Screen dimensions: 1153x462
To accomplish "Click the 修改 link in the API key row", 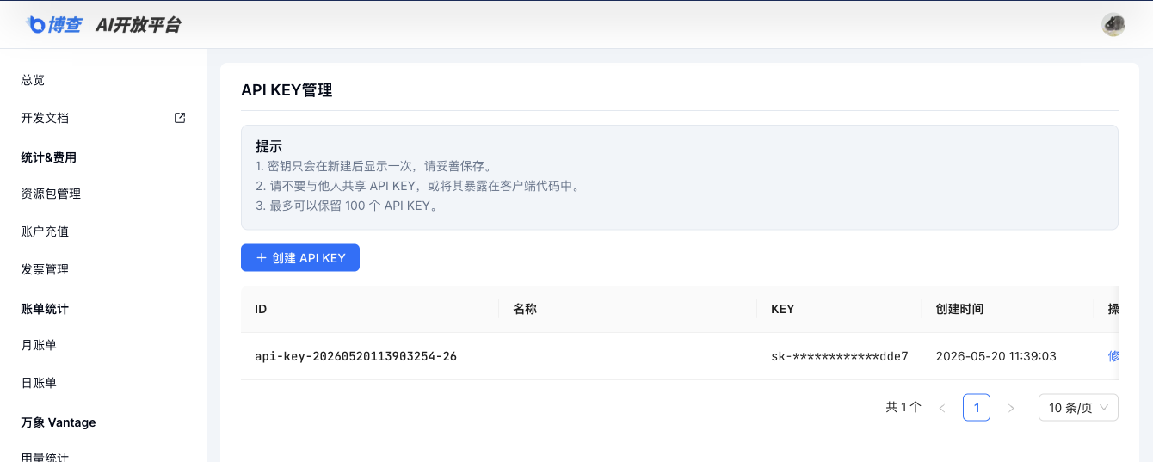I will coord(1113,356).
